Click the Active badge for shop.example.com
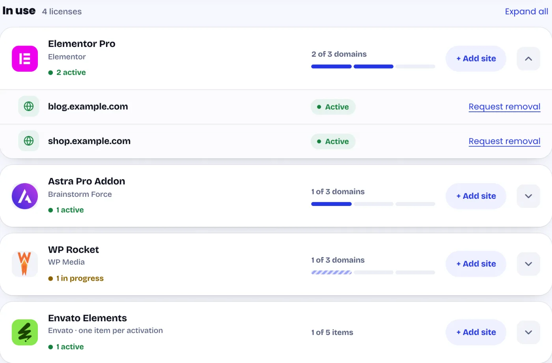The image size is (552, 363). [x=333, y=141]
